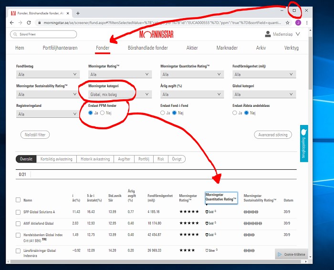334x270 pixels.
Task: Click the Nollställ filter button
Action: coord(35,135)
